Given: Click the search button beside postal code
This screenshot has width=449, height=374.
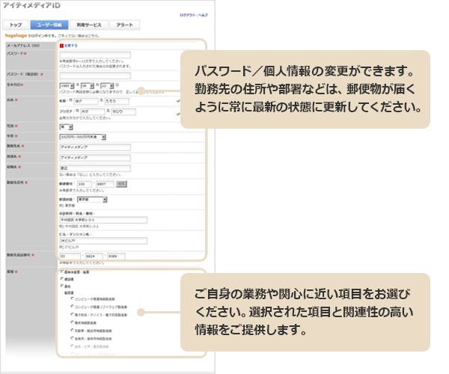Looking at the screenshot, I should 121,184.
